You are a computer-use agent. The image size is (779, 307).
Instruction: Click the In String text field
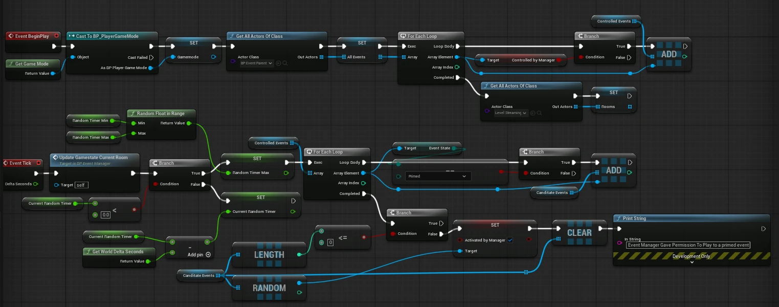click(x=688, y=245)
